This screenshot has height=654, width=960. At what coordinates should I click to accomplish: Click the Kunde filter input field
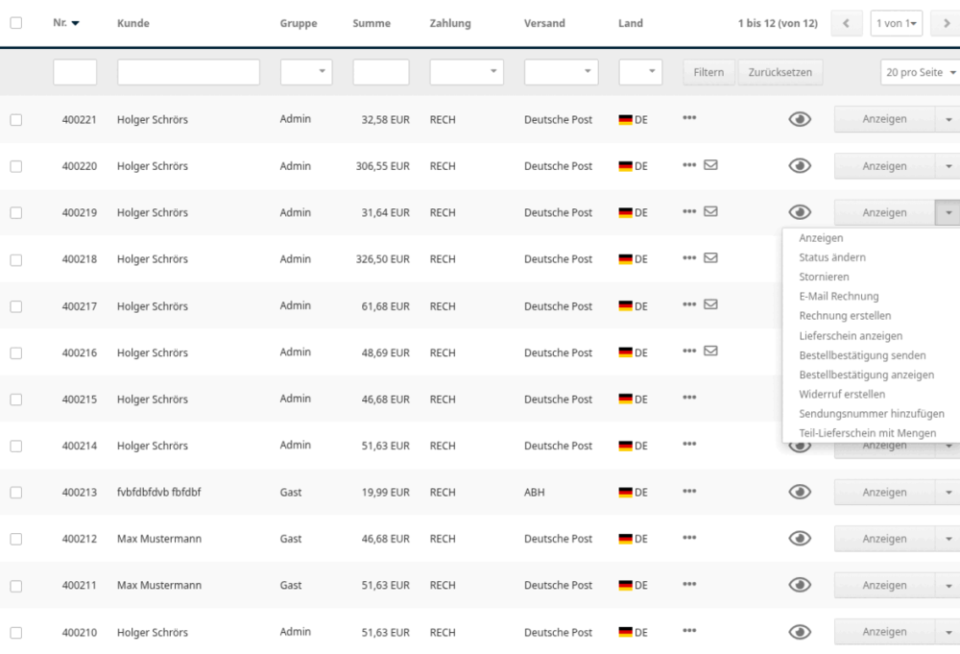[188, 72]
